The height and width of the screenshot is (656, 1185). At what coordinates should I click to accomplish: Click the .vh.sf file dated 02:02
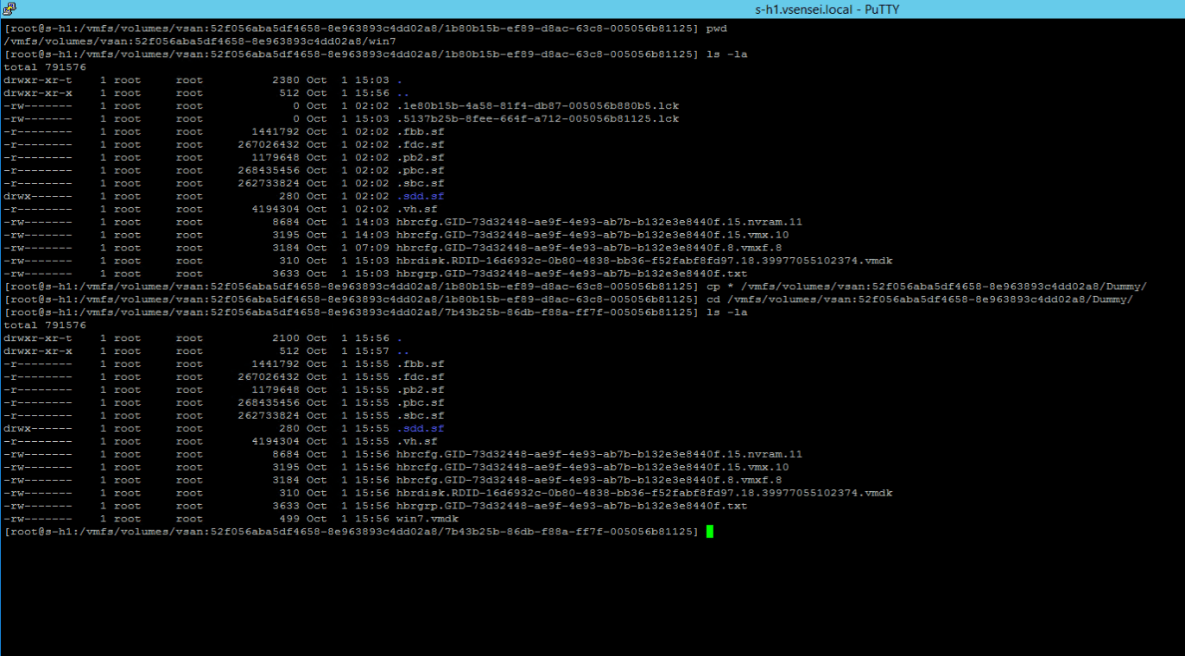[x=417, y=209]
